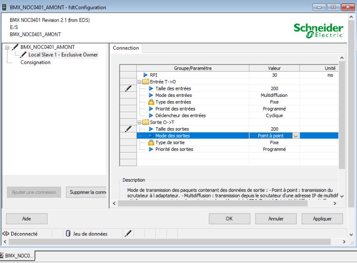Screen dimensions: 357x263
Task: Click the pencil icon on Taille des sorties row
Action: (128, 129)
